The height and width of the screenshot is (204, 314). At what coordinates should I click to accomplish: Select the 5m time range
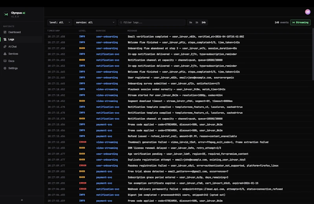(191, 22)
